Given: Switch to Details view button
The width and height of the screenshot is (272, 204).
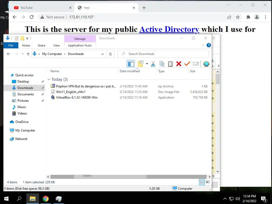Looking at the screenshot, I should [x=202, y=182].
